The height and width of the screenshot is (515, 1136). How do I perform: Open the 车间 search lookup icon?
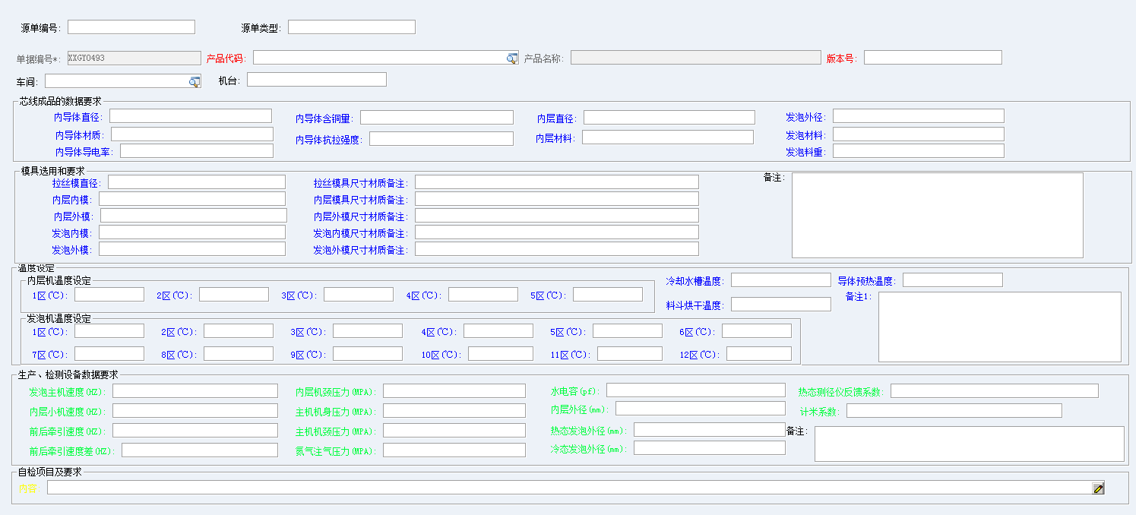click(195, 81)
